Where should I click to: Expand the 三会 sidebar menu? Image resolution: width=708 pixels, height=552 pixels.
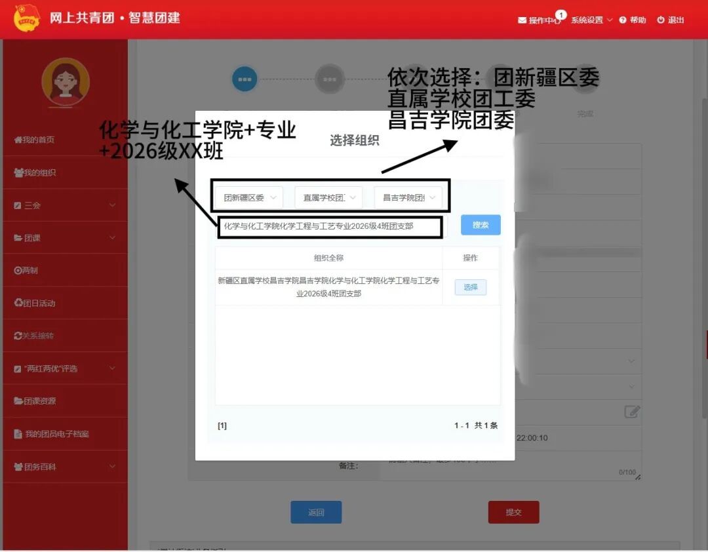point(65,205)
